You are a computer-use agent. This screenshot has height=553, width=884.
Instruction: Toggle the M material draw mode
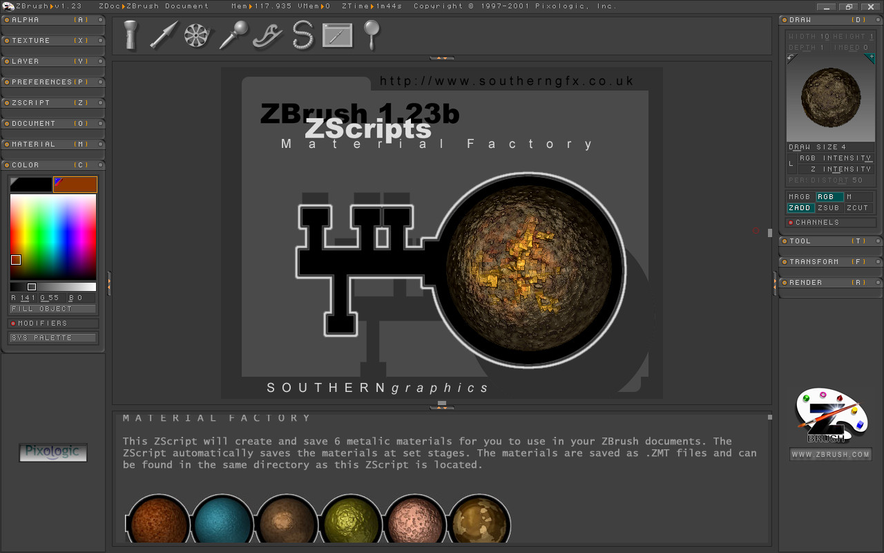pos(859,197)
